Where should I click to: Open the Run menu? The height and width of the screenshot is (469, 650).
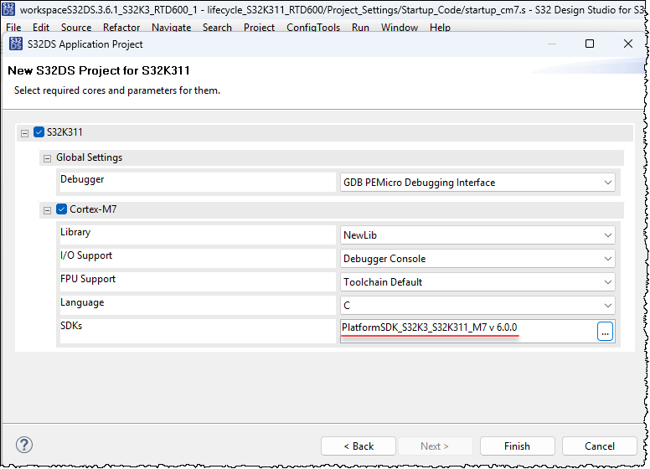coord(361,28)
